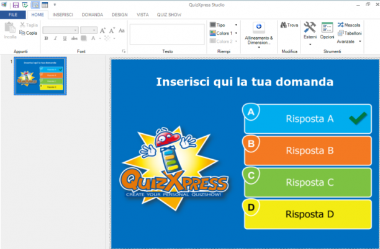The image size is (380, 249).
Task: Expand the Colore 1 dropdown arrow
Action: point(237,33)
